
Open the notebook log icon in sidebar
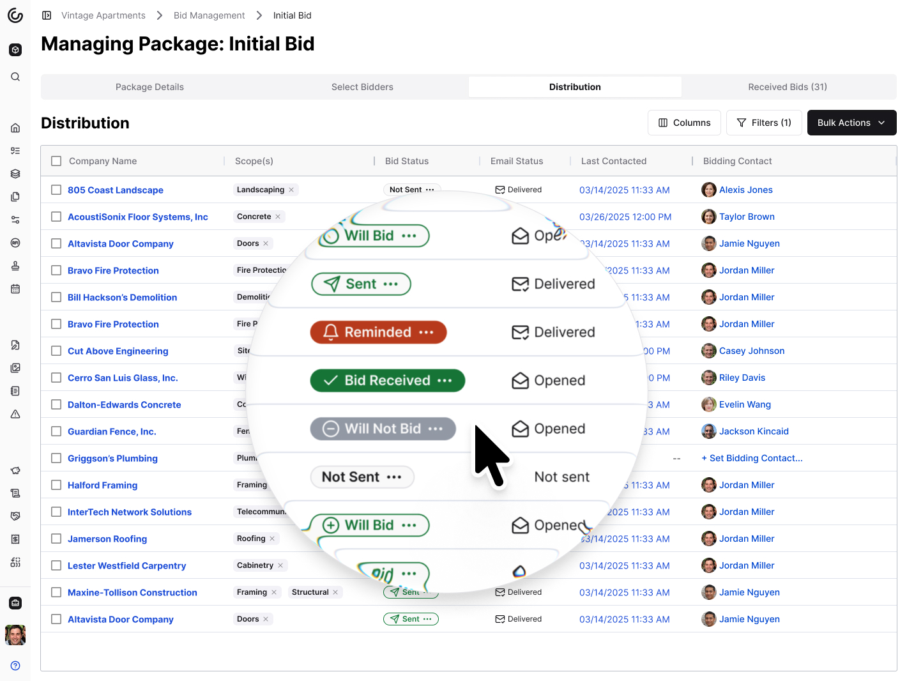(x=15, y=391)
